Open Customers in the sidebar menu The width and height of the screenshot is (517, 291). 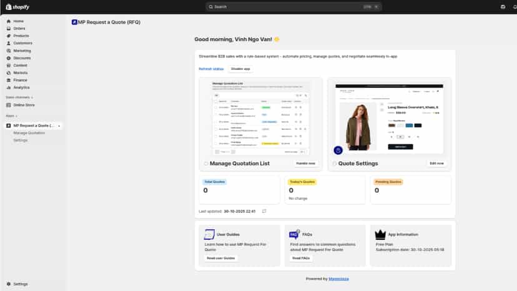22,43
